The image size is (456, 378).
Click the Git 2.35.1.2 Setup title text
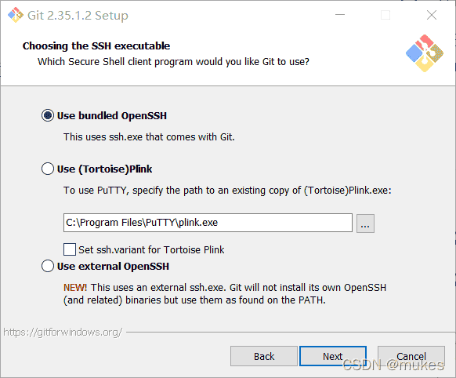pos(78,16)
